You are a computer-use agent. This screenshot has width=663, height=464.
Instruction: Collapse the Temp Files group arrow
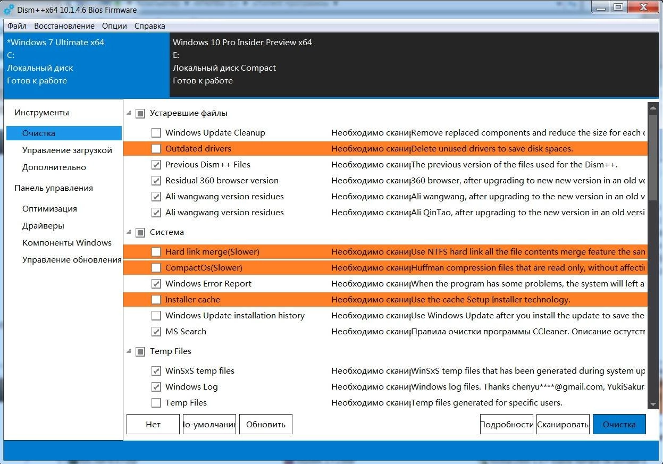pos(129,351)
